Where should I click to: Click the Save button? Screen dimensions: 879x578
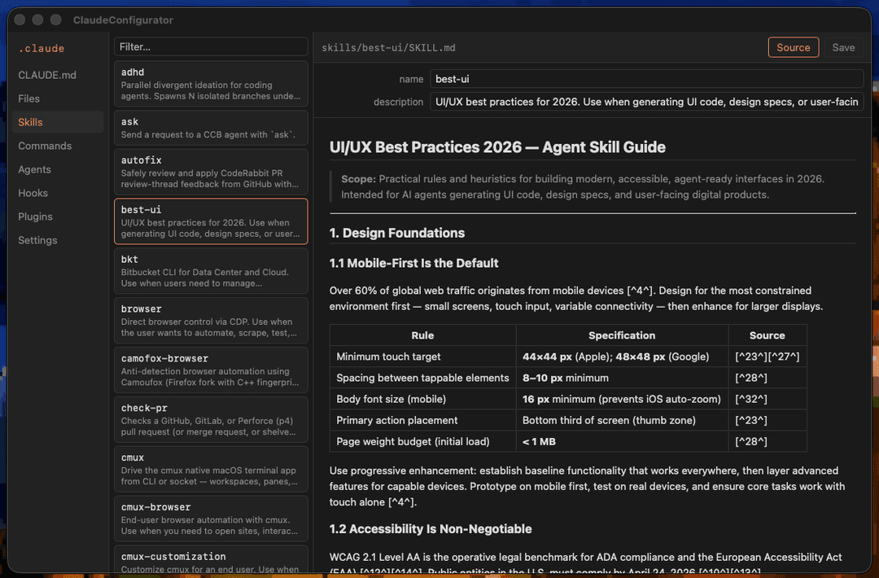tap(843, 48)
